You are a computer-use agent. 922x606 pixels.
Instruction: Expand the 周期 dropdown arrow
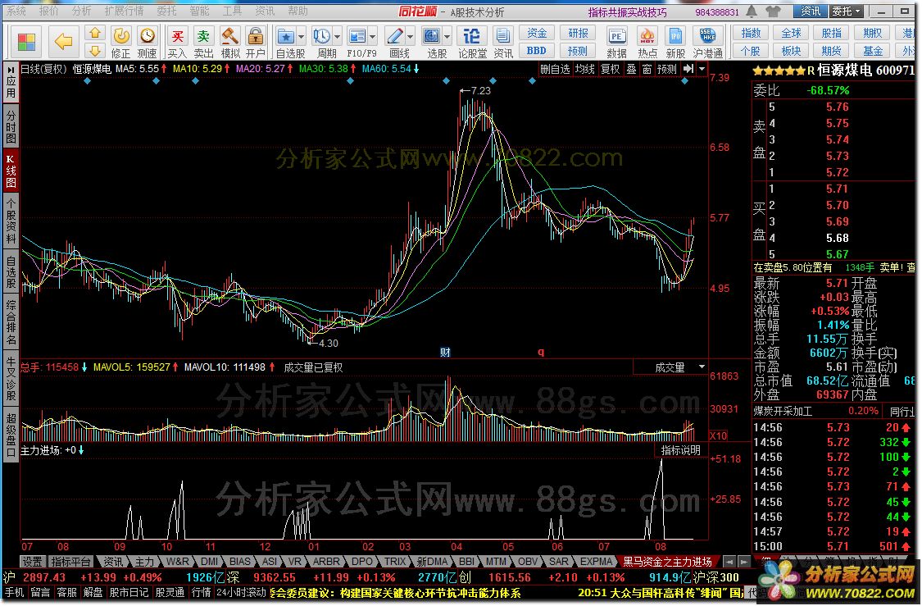(x=337, y=37)
